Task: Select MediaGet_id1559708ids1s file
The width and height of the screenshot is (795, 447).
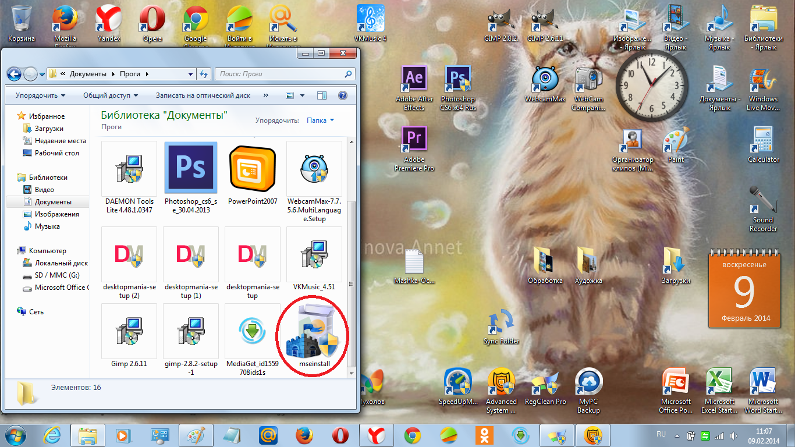Action: tap(253, 340)
